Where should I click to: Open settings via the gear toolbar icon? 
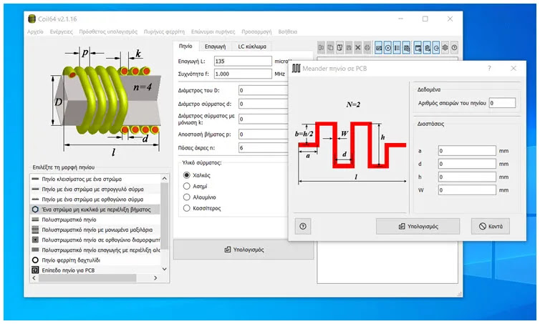(445, 48)
